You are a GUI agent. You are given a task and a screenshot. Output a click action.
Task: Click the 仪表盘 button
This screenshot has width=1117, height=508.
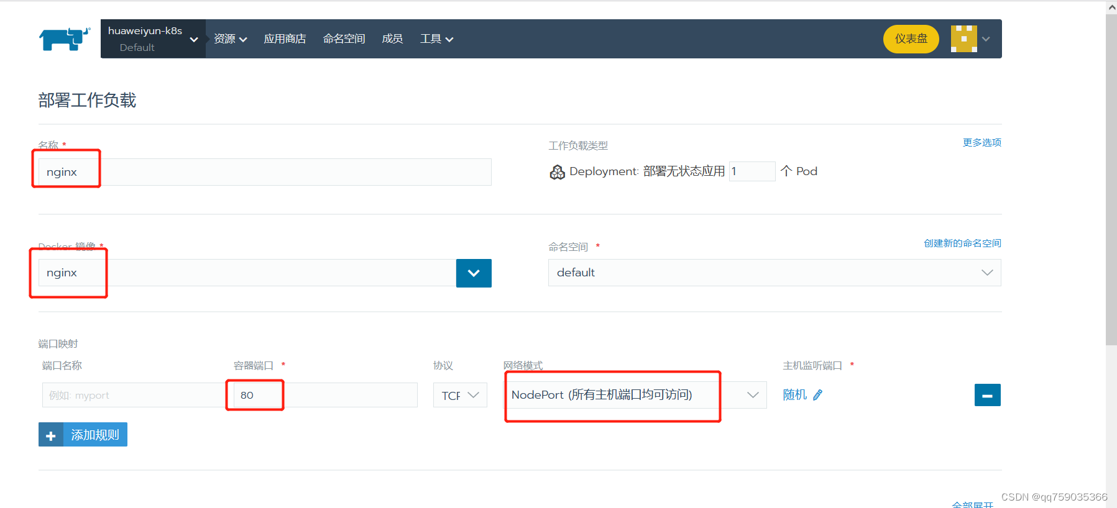pyautogui.click(x=911, y=39)
